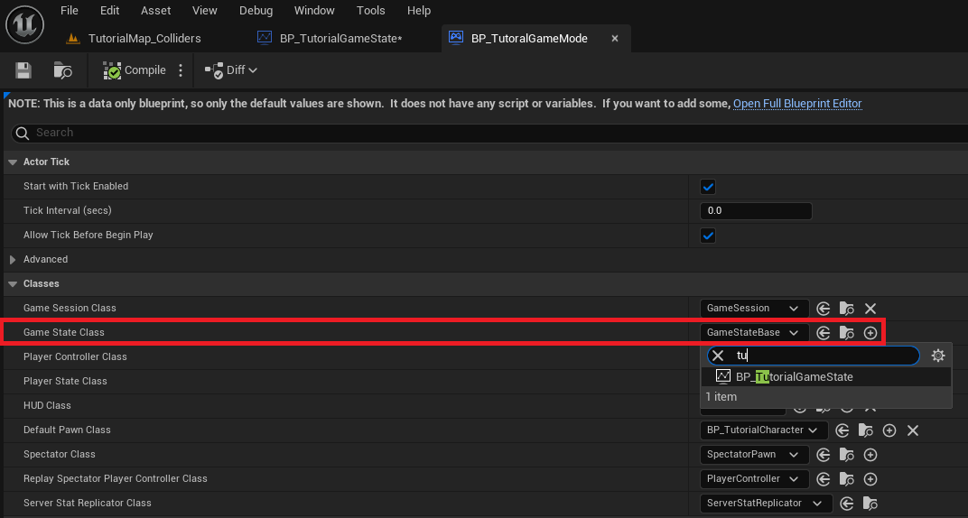Browse to Default Pawn Class in Content Browser

click(866, 430)
